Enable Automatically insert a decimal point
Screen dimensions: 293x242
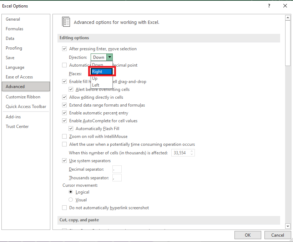click(65, 65)
